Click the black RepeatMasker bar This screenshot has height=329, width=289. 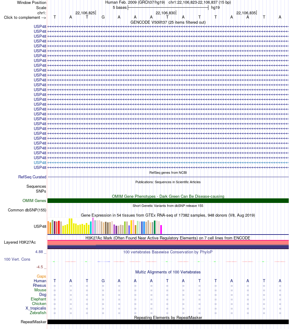[x=168, y=322]
